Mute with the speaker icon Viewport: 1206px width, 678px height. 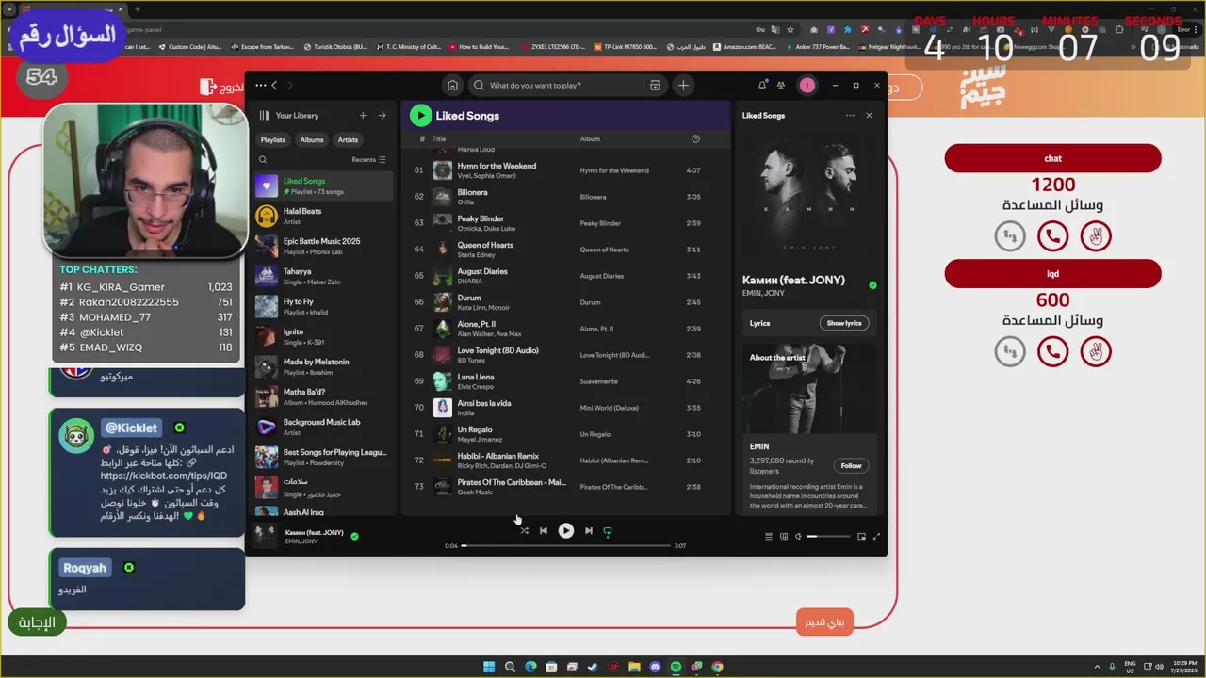click(798, 537)
